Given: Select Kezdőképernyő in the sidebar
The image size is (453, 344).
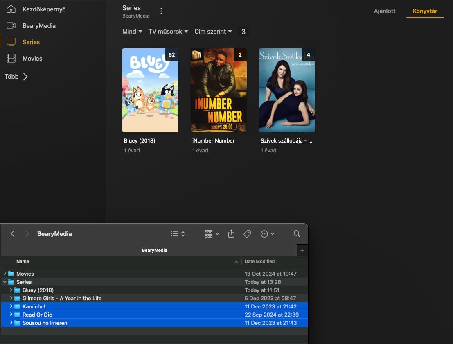Looking at the screenshot, I should (x=44, y=9).
